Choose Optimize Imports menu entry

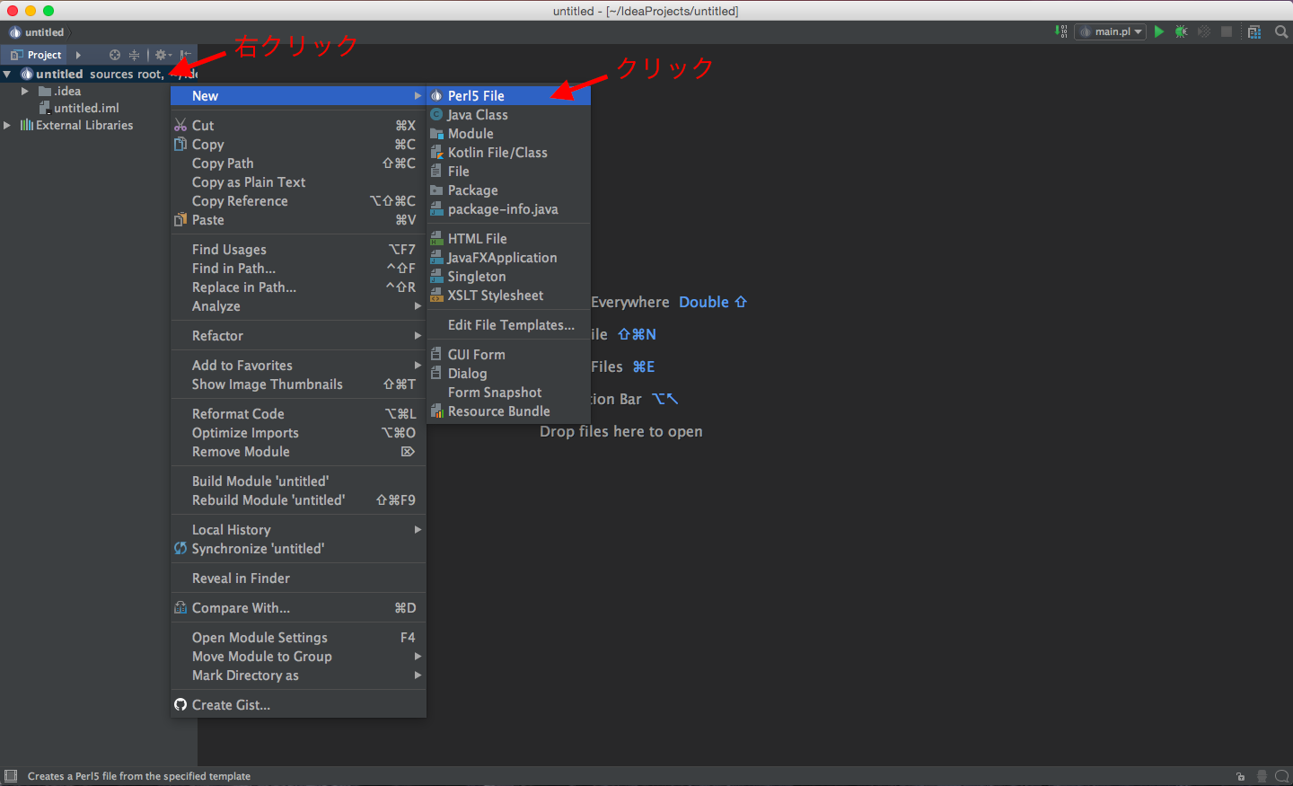pos(298,433)
